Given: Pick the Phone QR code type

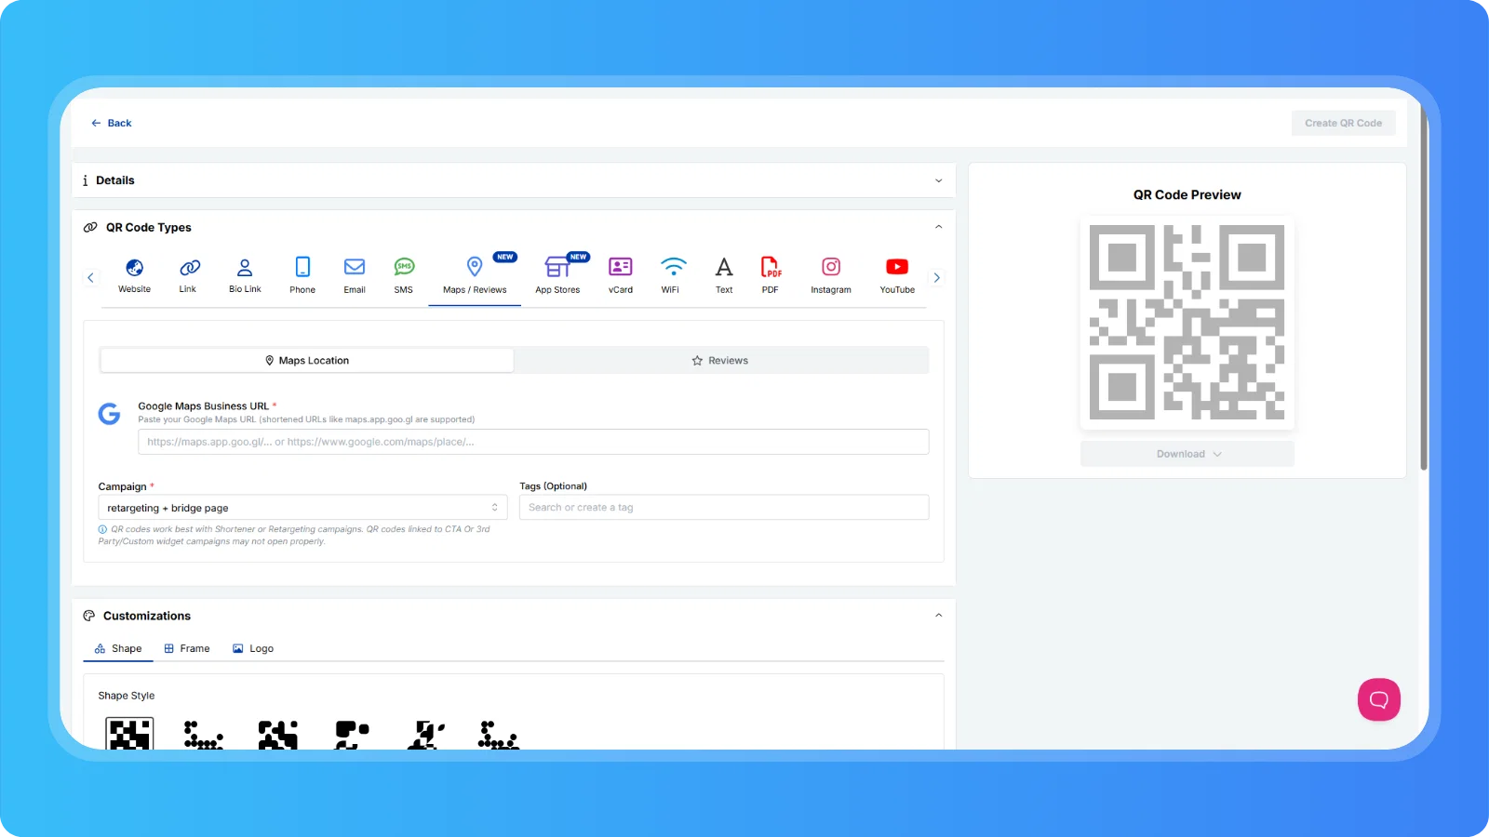Looking at the screenshot, I should 302,275.
